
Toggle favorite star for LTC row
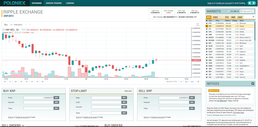tap(207, 29)
